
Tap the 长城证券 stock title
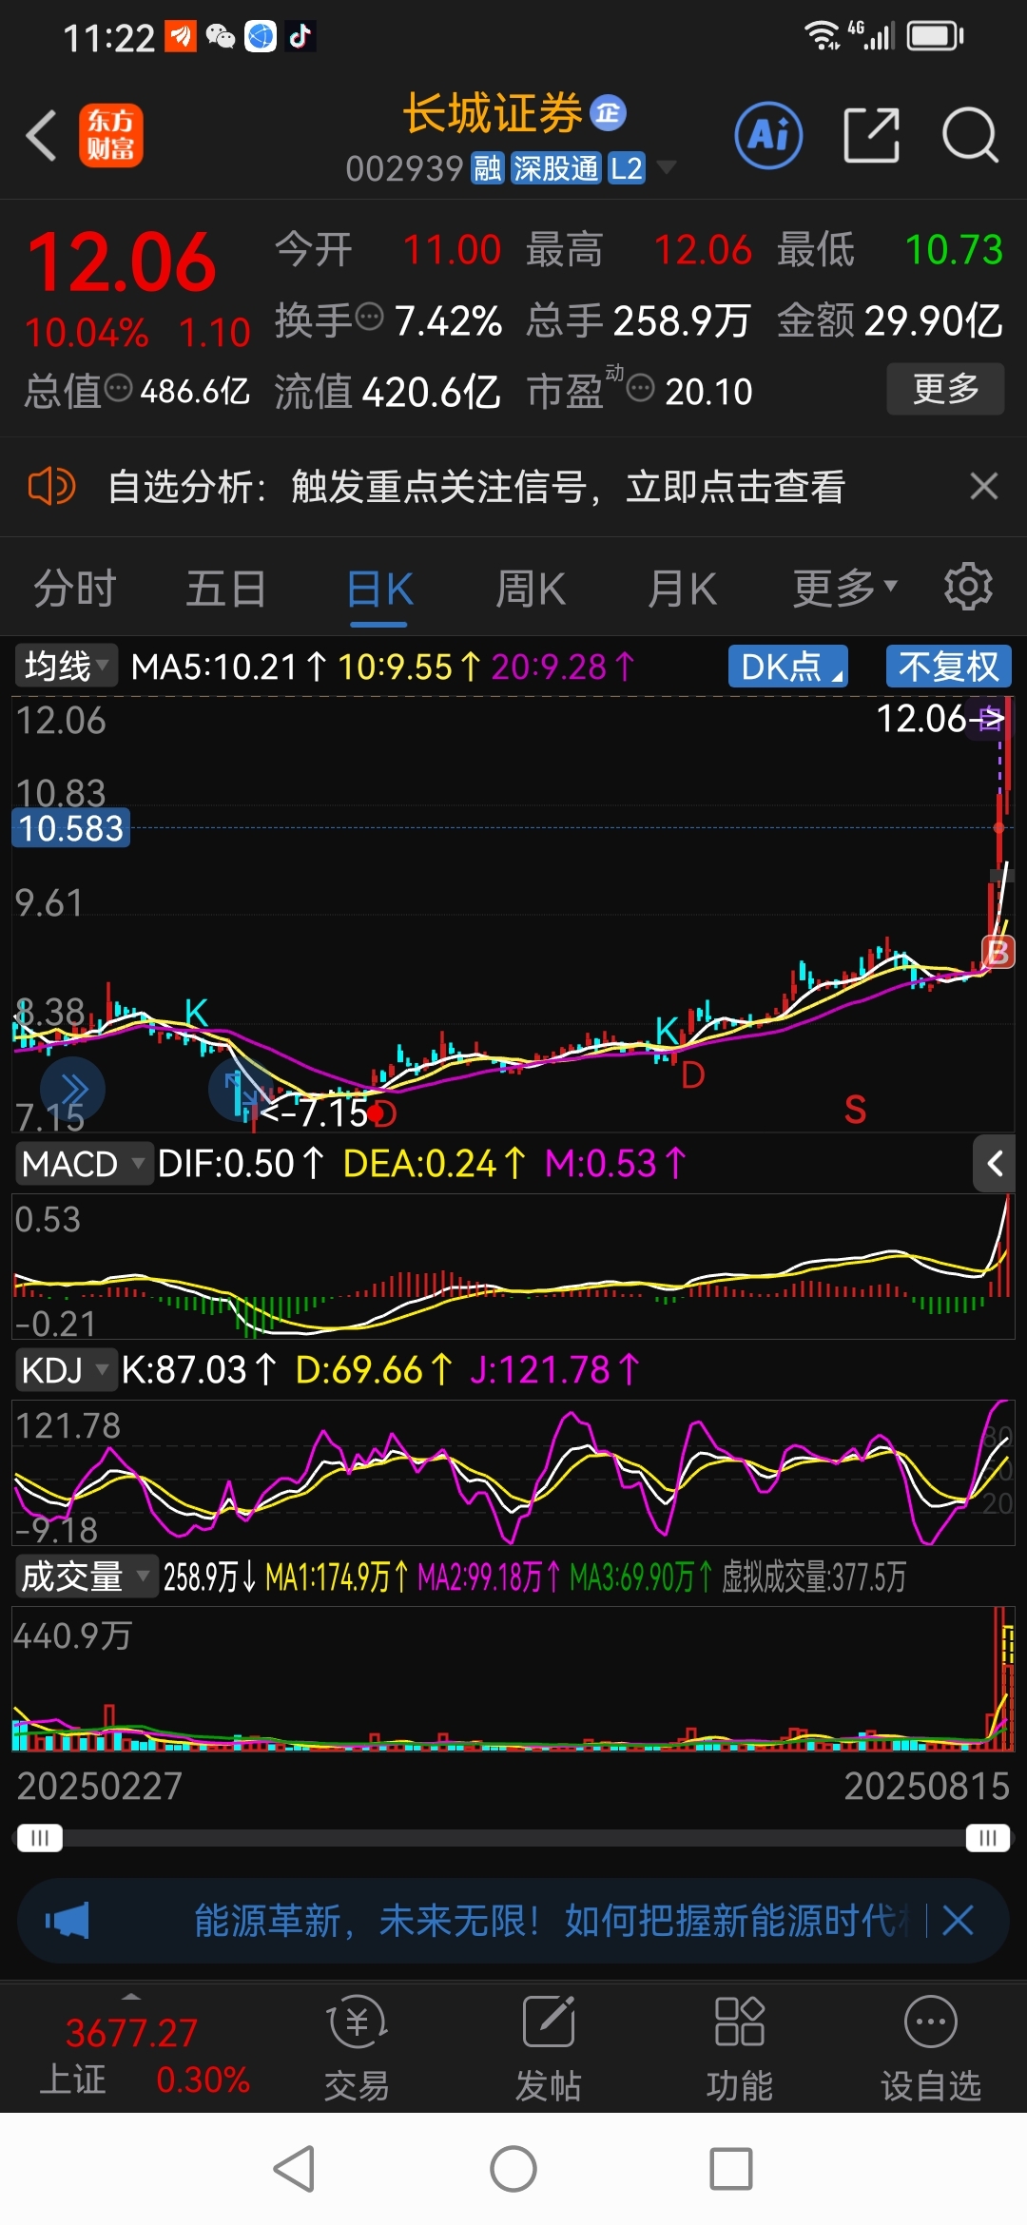(493, 113)
